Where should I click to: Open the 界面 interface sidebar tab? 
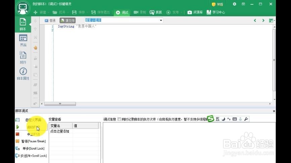coord(23,40)
